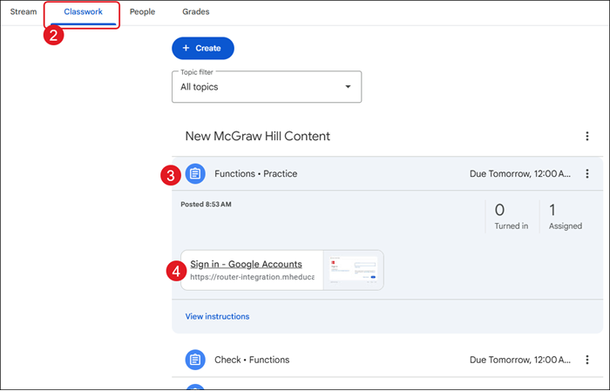Collapse the Functions • Practice assignment title
Viewport: 610px width, 391px height.
[255, 173]
